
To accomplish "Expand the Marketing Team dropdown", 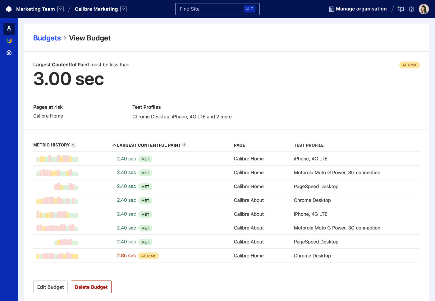I will pyautogui.click(x=61, y=9).
